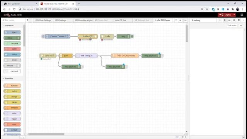Select the TABS DOOR Decode function node

click(x=125, y=56)
